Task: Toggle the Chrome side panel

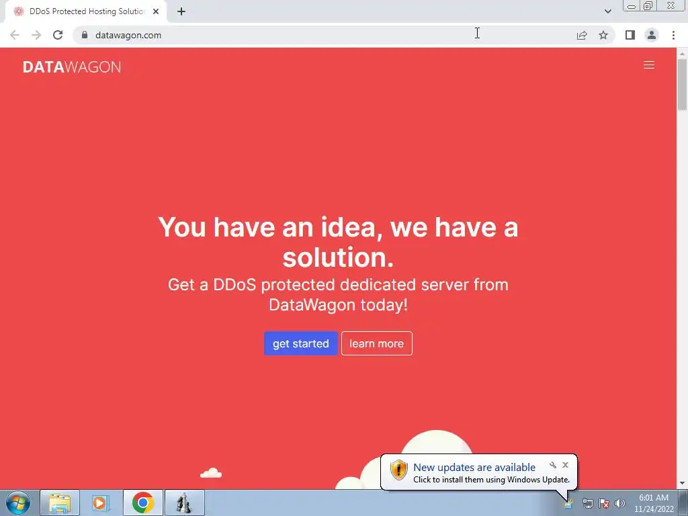Action: tap(630, 35)
